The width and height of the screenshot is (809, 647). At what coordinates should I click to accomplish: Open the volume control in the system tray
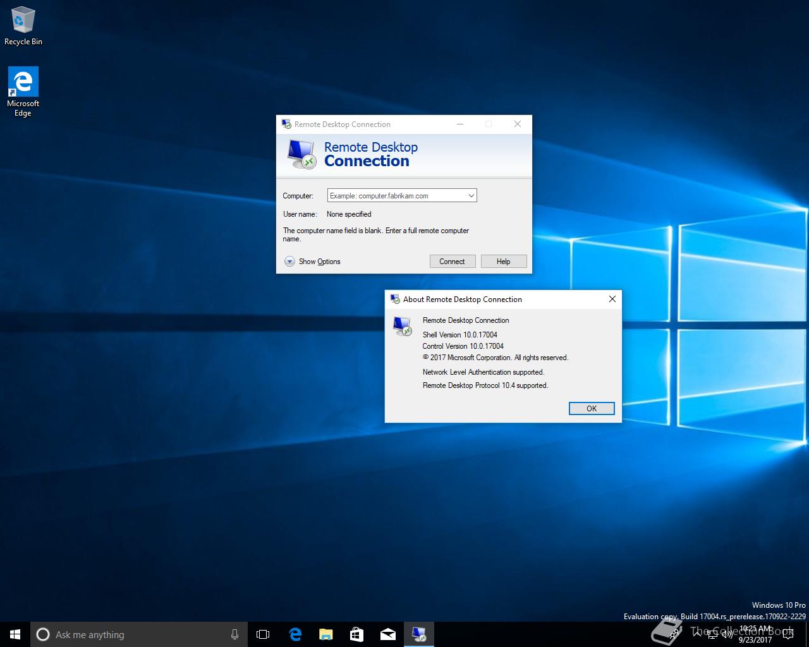point(727,634)
